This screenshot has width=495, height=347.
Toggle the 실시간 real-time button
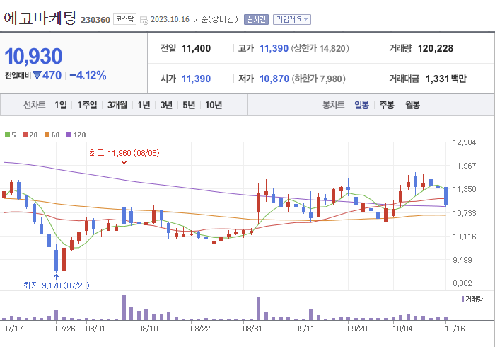coord(256,20)
